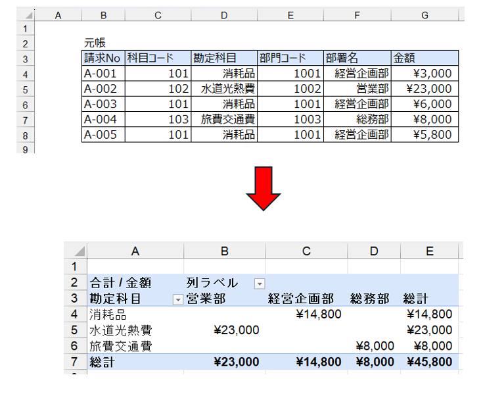Click the ¥5,800 amount cell
The height and width of the screenshot is (398, 483).
[423, 135]
